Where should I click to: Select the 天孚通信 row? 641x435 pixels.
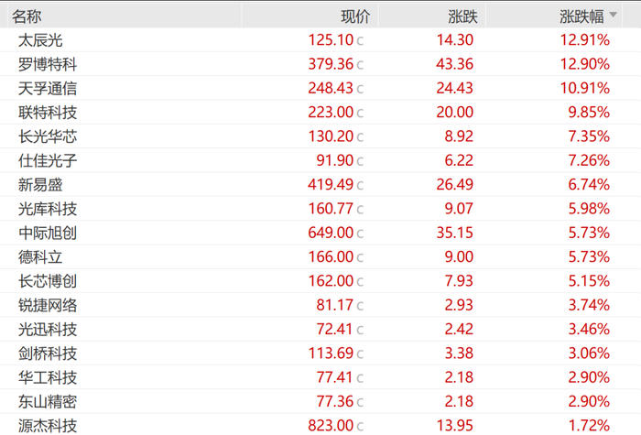pos(48,89)
